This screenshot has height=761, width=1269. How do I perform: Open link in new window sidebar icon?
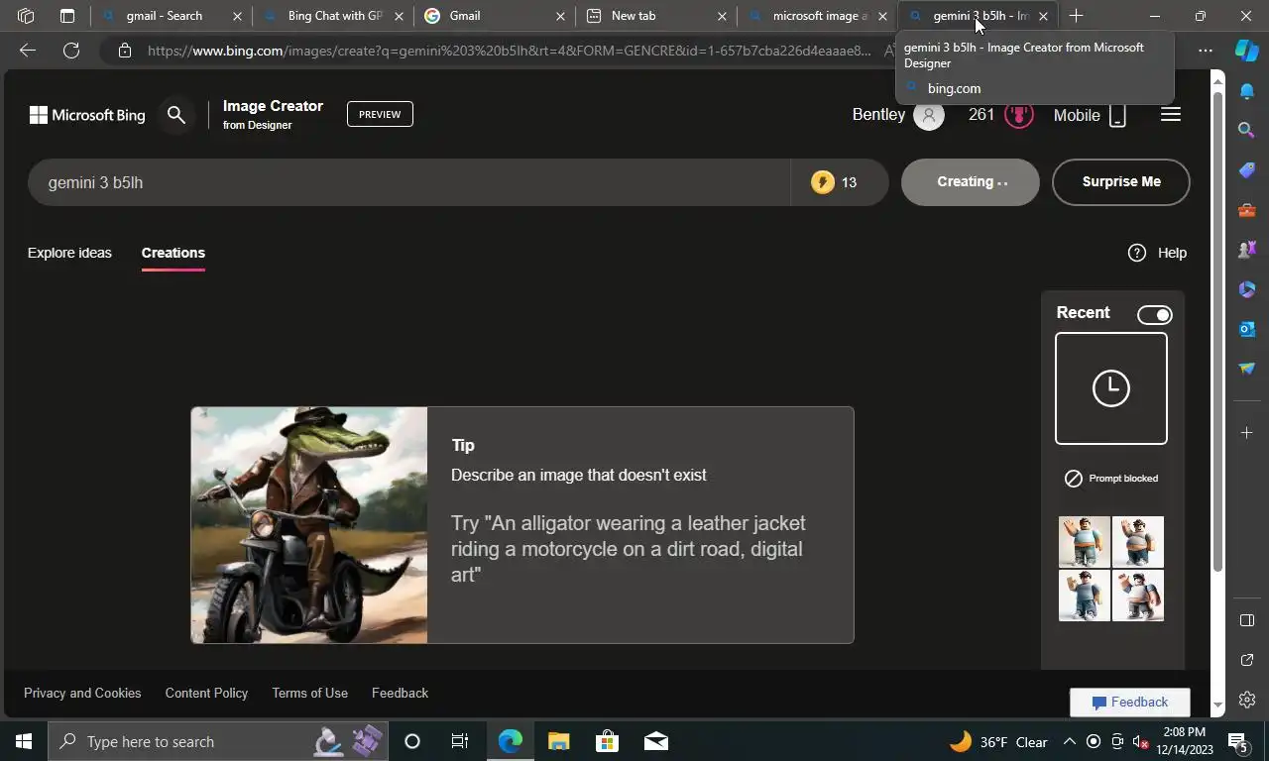click(x=1247, y=660)
